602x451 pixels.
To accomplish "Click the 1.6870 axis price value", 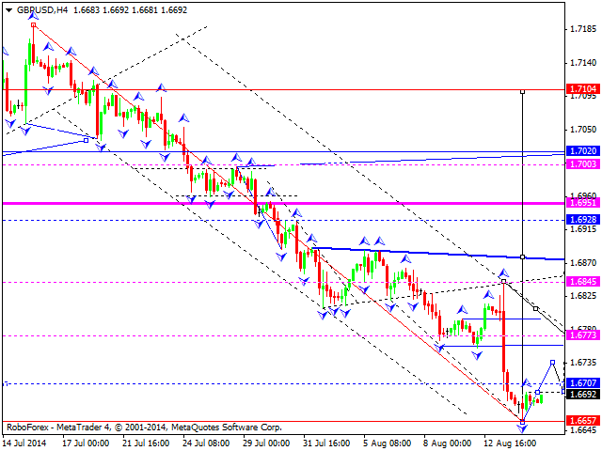I will (x=583, y=263).
